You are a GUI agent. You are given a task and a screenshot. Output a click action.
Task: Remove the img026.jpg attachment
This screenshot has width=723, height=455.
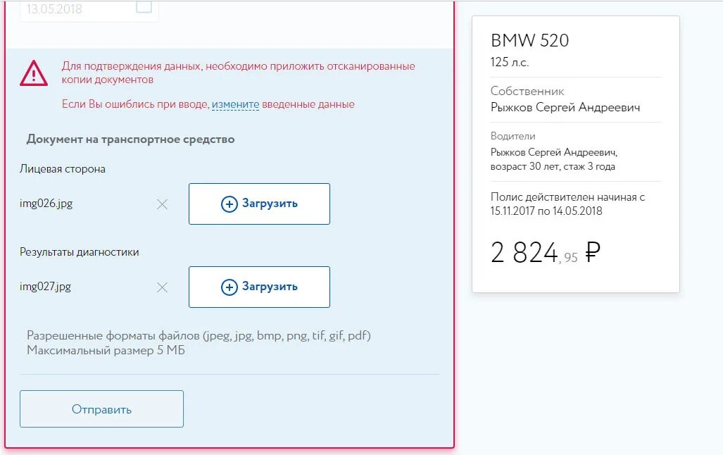[162, 204]
